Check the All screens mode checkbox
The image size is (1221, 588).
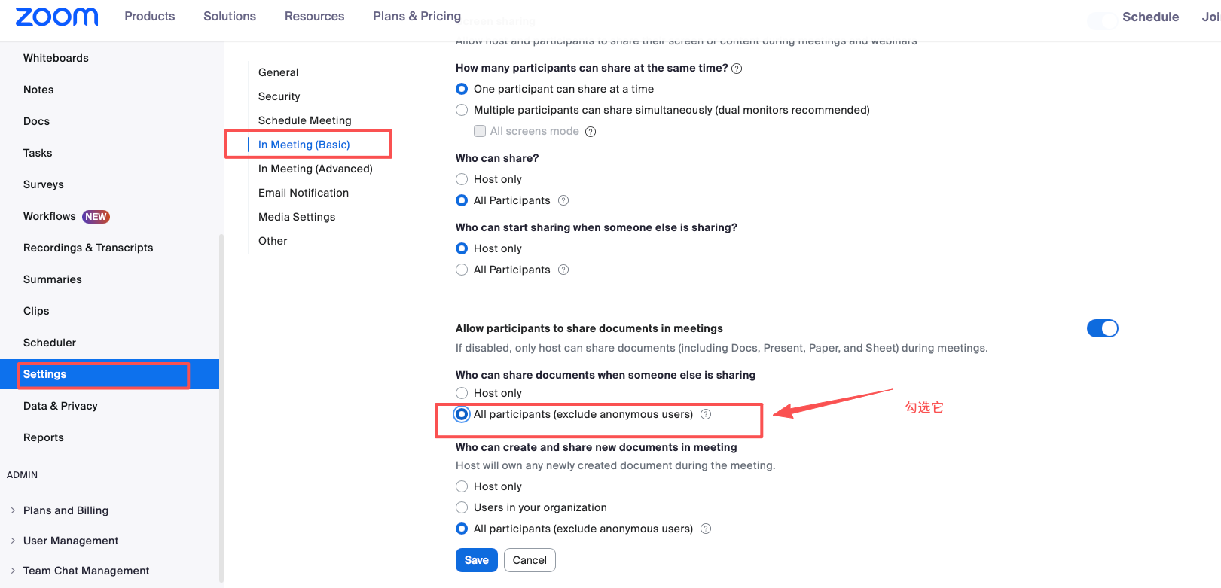click(x=480, y=131)
